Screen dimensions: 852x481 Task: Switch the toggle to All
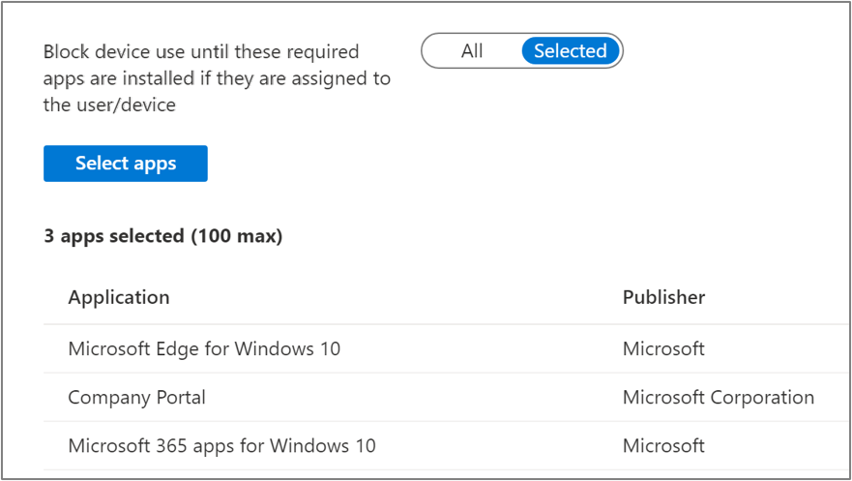click(472, 51)
